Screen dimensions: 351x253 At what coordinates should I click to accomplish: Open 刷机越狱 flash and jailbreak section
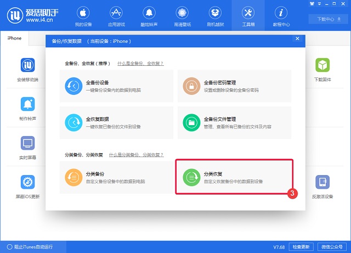pos(215,16)
